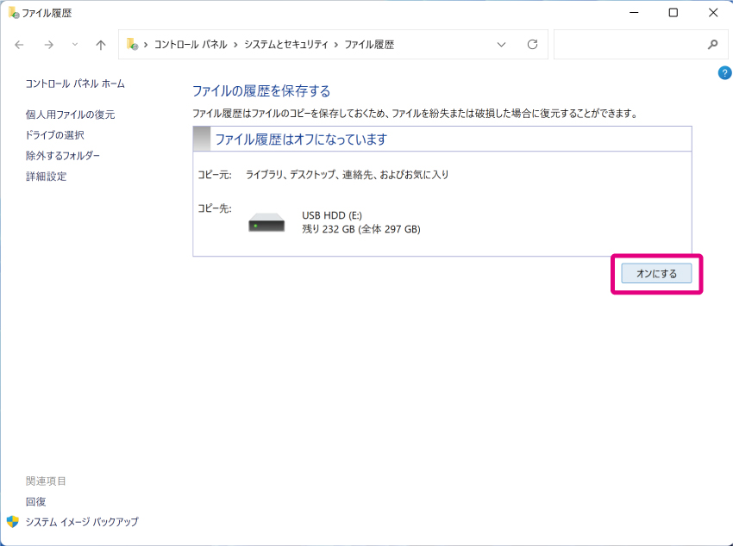Click the search magnifier icon
The image size is (733, 546).
712,45
